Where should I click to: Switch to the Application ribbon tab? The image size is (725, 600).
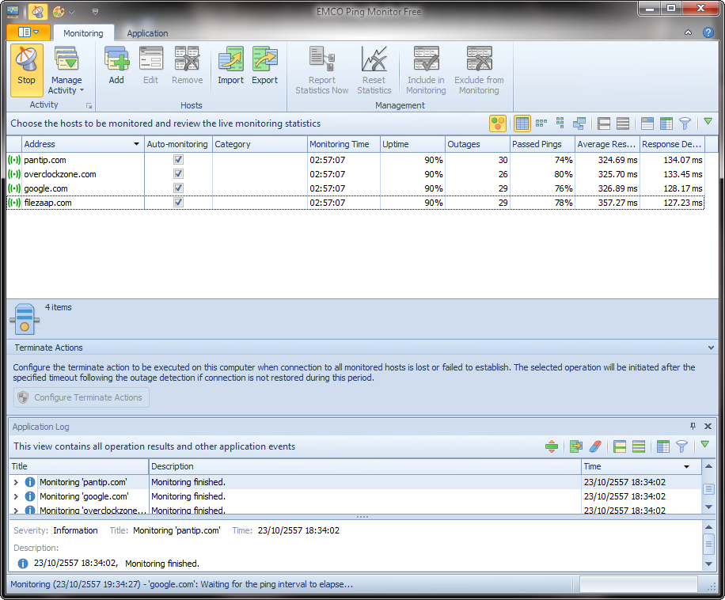(x=147, y=33)
